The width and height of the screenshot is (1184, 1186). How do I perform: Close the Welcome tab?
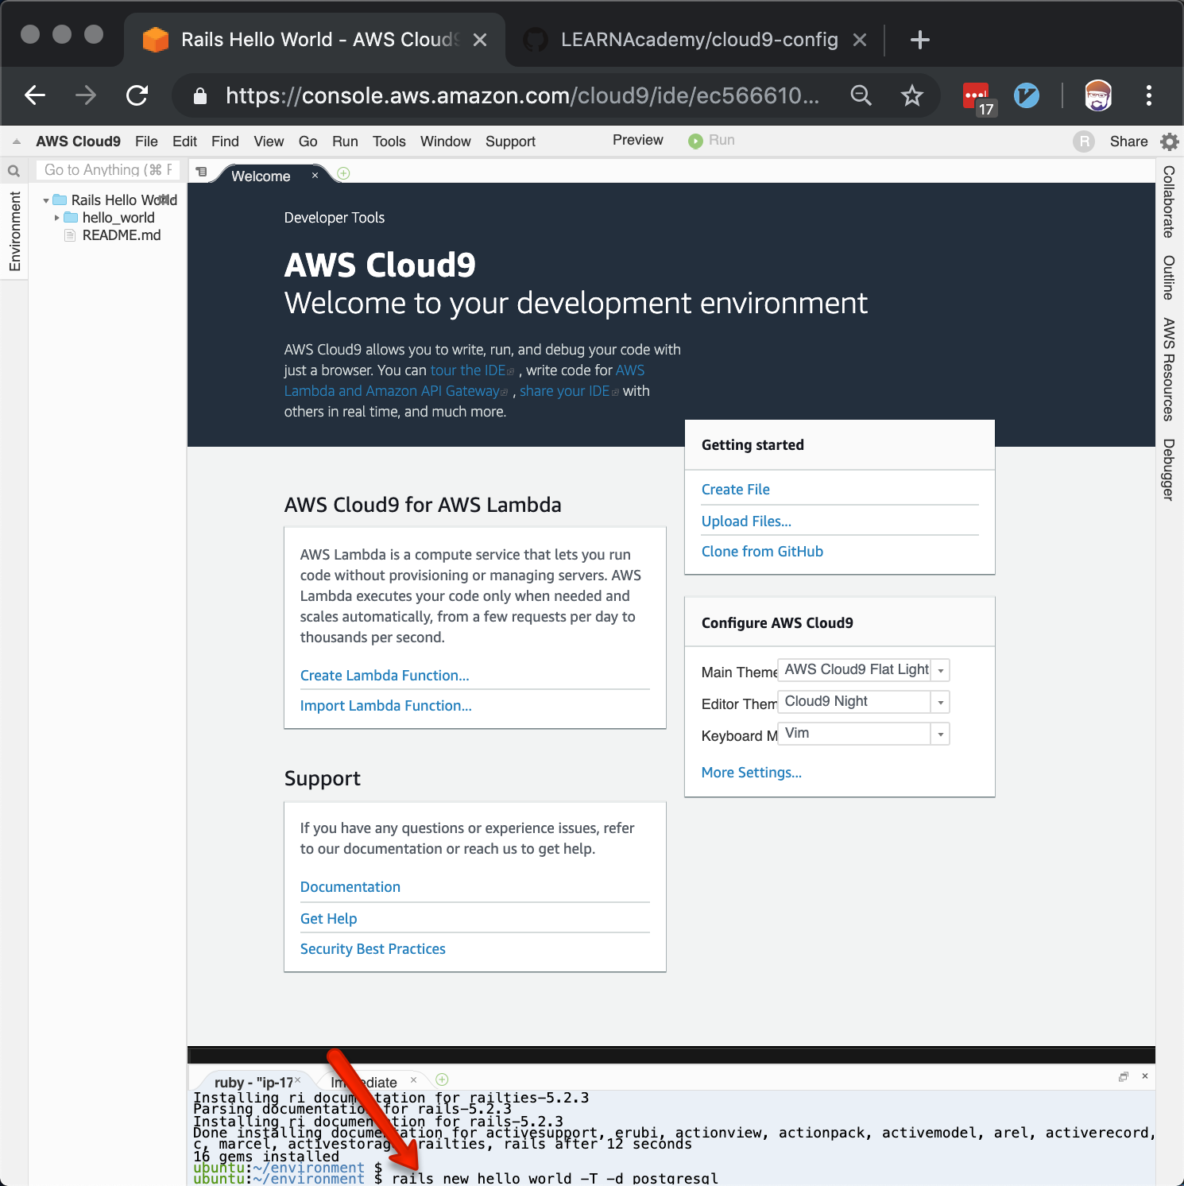pyautogui.click(x=315, y=175)
